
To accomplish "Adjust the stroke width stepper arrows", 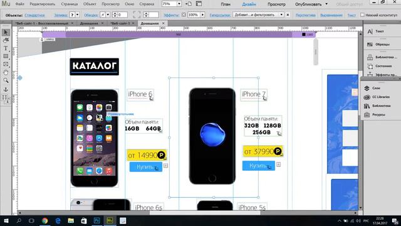I will [115, 15].
